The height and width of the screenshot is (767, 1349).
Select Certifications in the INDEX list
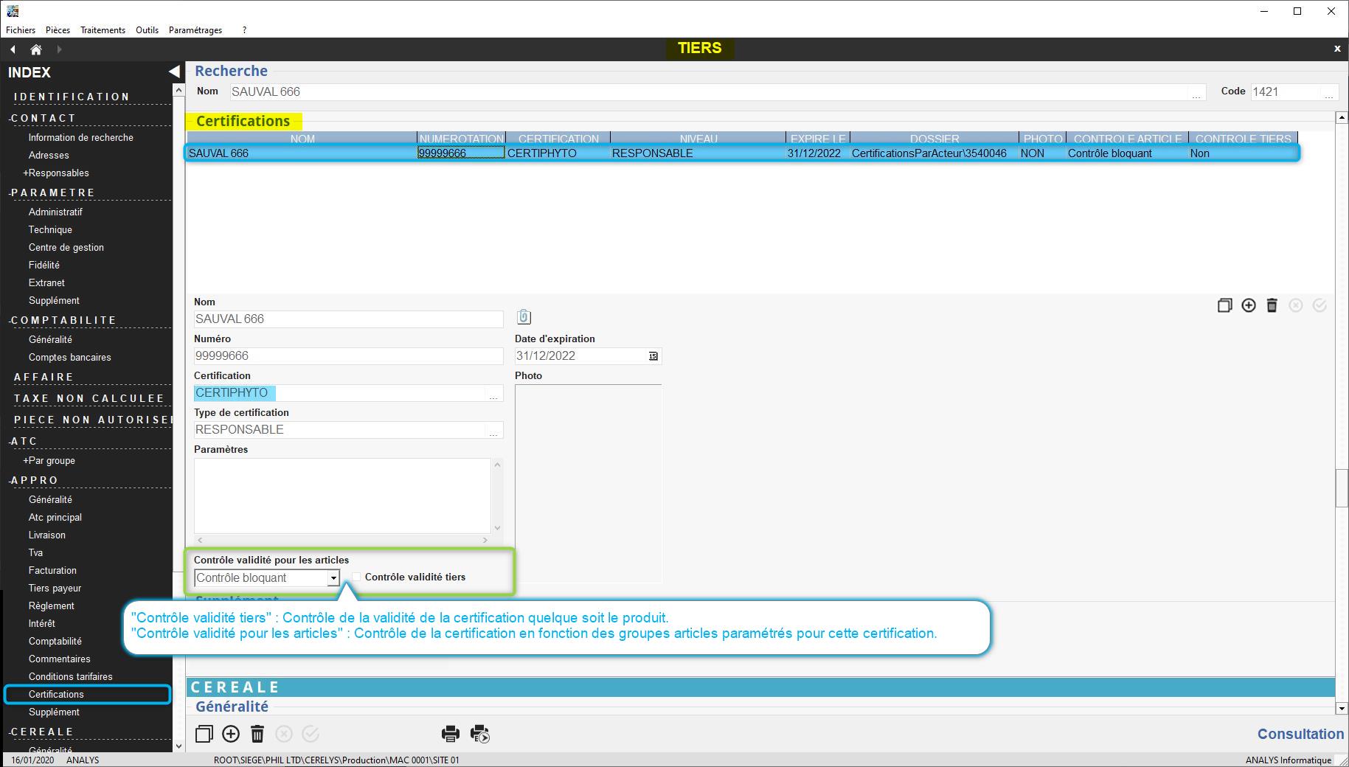(56, 694)
